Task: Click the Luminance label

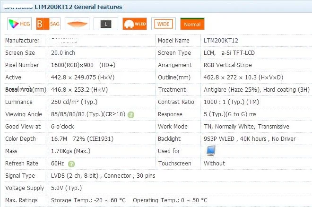Action: [x=19, y=102]
